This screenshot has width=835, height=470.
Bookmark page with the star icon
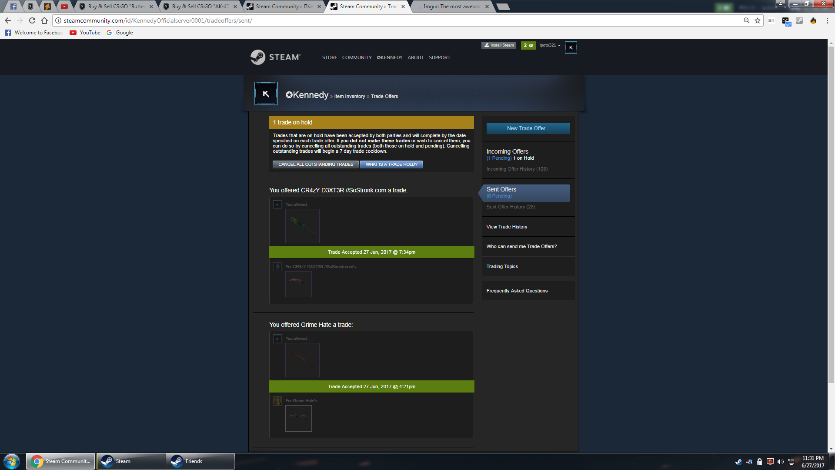(x=758, y=20)
